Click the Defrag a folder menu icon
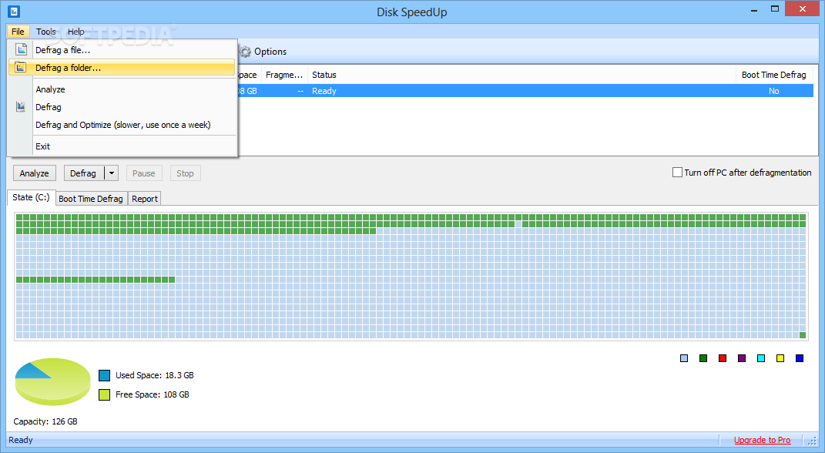Image resolution: width=825 pixels, height=453 pixels. [x=21, y=67]
